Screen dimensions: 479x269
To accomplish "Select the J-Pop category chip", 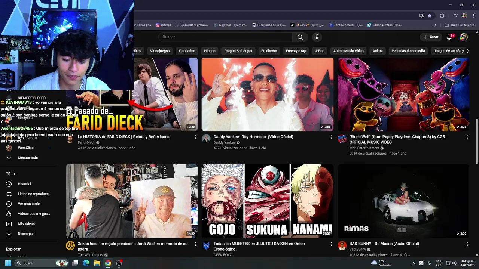I will pyautogui.click(x=320, y=51).
